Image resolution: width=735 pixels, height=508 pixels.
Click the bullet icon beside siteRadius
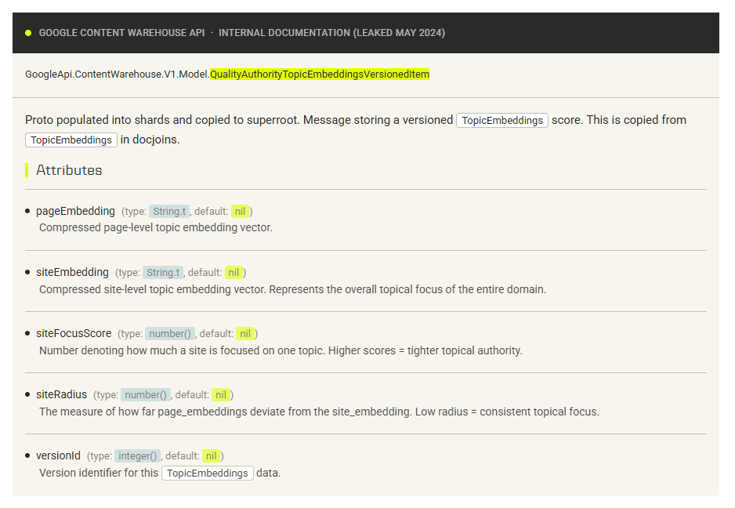(28, 394)
